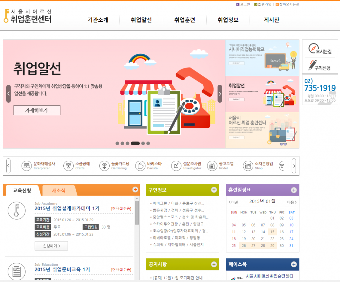This screenshot has width=340, height=282.
Task: Go to next banner slide arrow
Action: pyautogui.click(x=220, y=94)
